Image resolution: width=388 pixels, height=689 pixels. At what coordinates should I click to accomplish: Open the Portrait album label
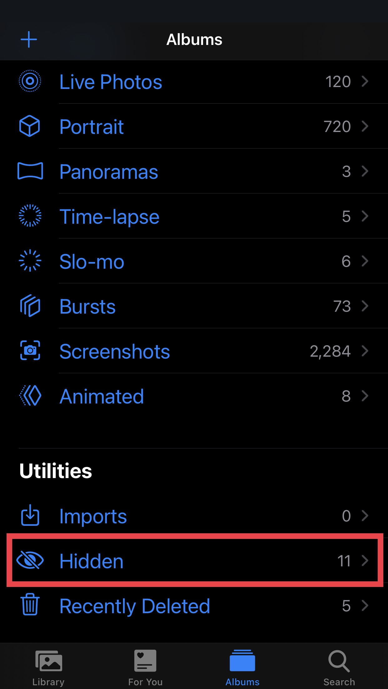(x=92, y=127)
